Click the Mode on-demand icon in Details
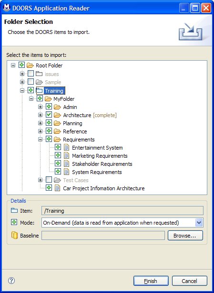 (14, 222)
